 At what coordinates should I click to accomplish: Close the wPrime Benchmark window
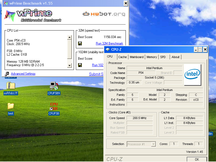126,3
